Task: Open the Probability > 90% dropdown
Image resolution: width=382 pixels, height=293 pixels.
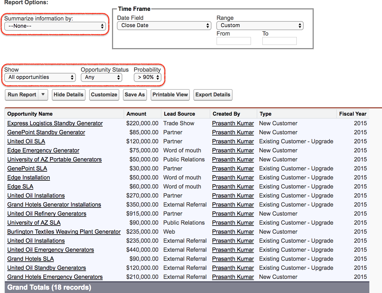Action: tap(148, 77)
